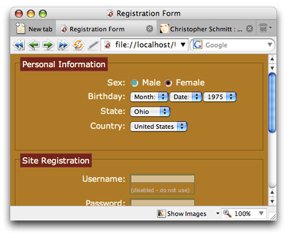Close the window with red button

coord(18,14)
